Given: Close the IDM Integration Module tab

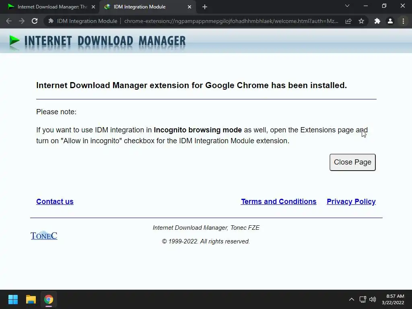Looking at the screenshot, I should tap(190, 7).
